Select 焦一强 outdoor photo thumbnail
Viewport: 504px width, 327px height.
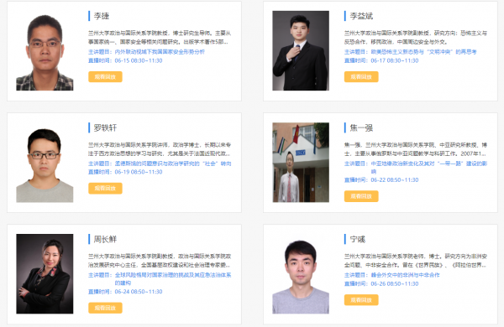click(x=301, y=163)
